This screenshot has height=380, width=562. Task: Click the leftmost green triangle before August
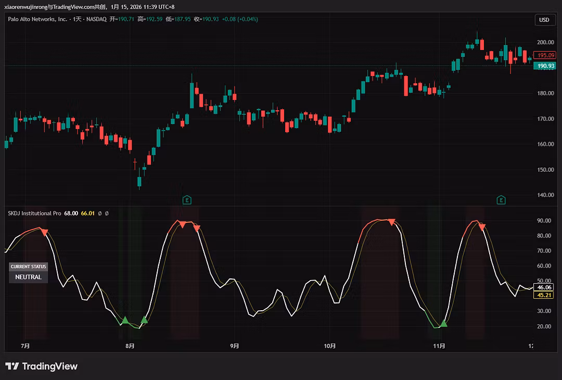click(125, 320)
